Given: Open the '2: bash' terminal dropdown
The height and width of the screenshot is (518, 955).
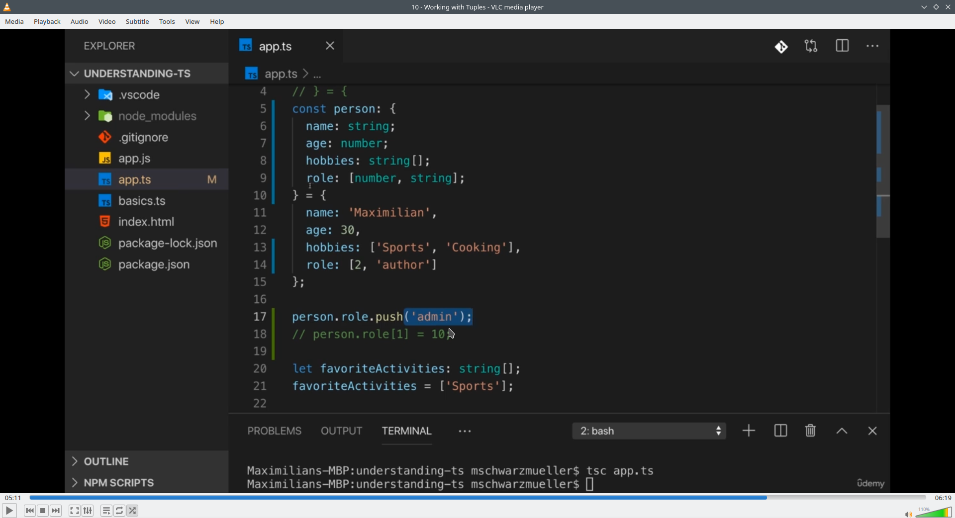Looking at the screenshot, I should tap(649, 431).
